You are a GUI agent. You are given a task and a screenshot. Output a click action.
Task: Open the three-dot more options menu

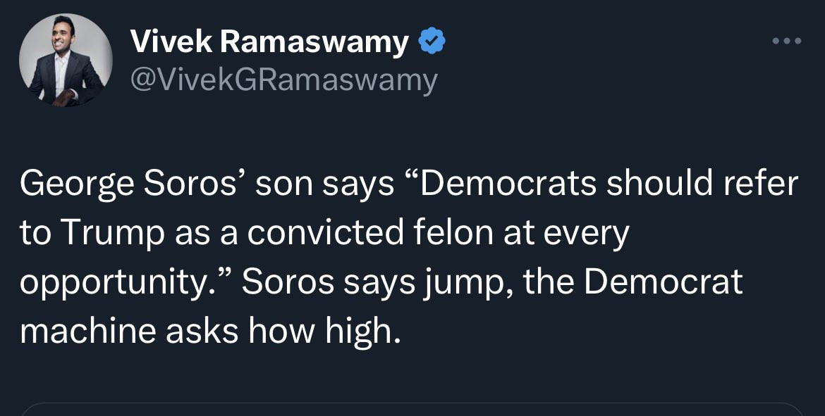coord(786,42)
